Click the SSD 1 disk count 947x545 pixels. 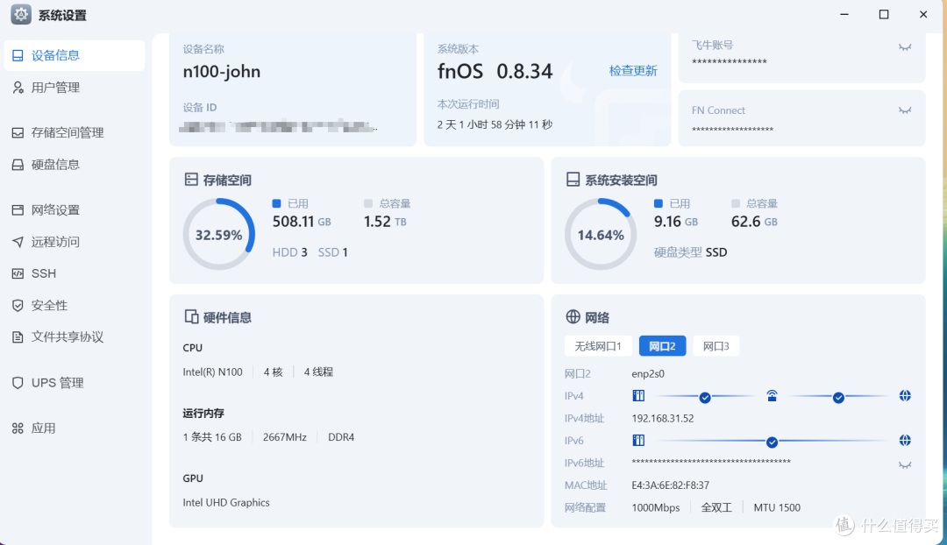[332, 252]
